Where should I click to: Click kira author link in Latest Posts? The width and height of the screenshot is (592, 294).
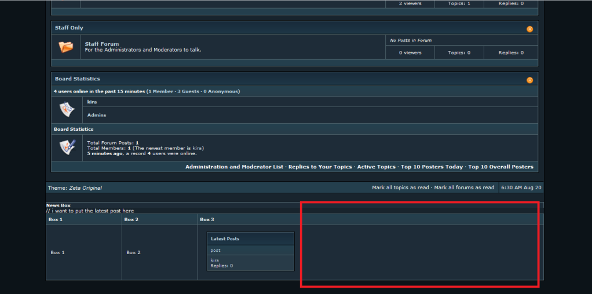pos(214,260)
